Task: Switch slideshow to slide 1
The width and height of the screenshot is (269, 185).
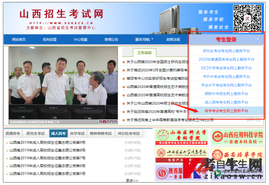Action: click(101, 122)
